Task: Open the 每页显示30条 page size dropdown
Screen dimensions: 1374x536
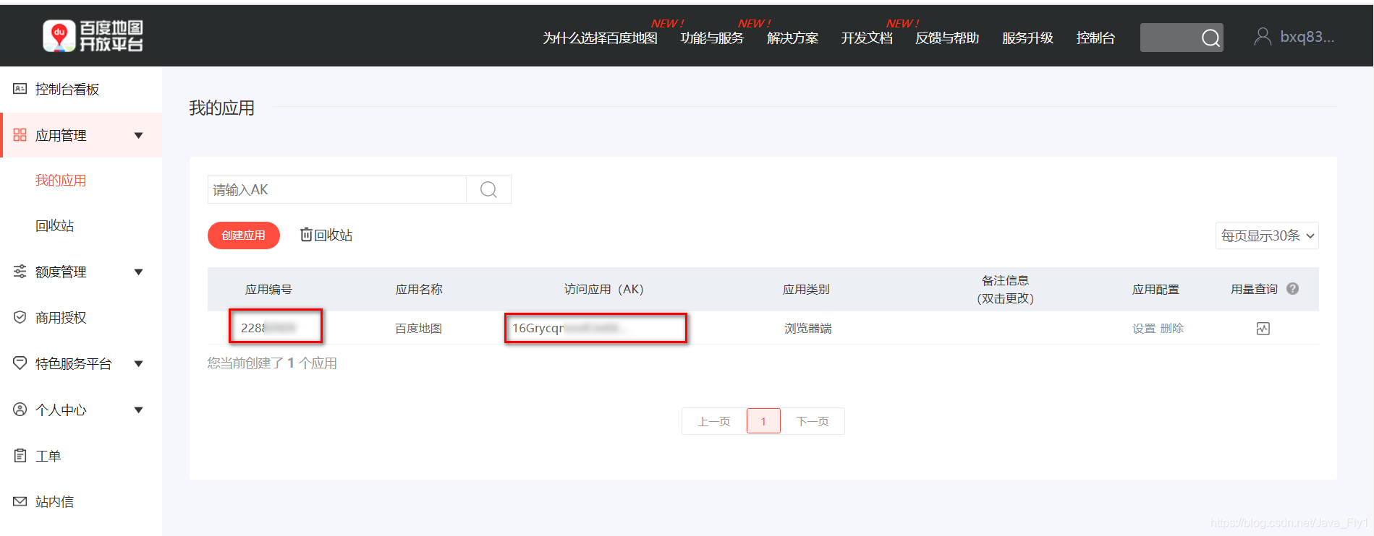Action: (1267, 235)
